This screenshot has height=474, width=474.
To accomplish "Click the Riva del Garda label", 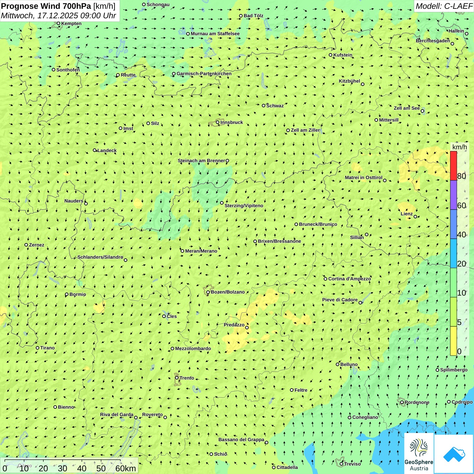I will pos(117,414).
